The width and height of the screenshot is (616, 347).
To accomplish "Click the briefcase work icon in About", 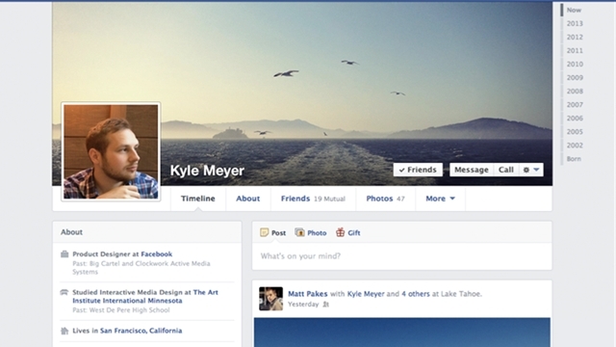I will [64, 254].
